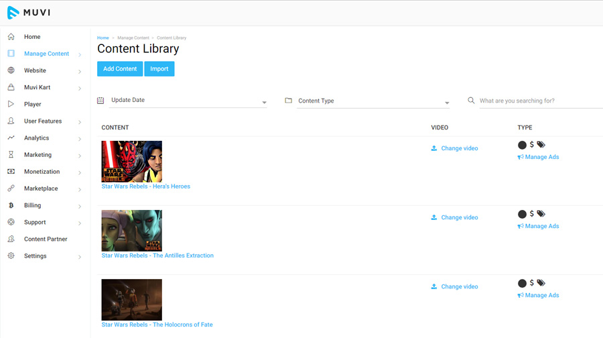
Task: Click the upload icon for Hera's Heroes
Action: [433, 148]
